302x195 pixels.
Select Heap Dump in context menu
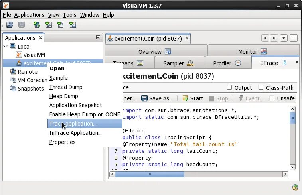(x=85, y=96)
